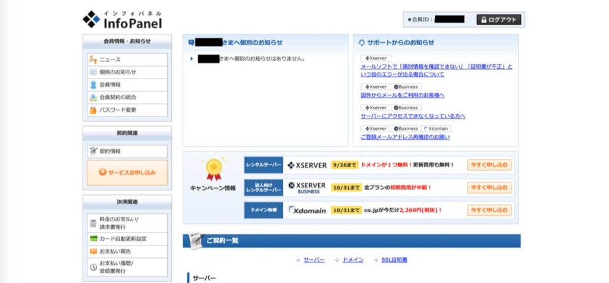The width and height of the screenshot is (609, 283).
Task: Open 料金のお支払い/請求書発行
Action: tap(127, 223)
